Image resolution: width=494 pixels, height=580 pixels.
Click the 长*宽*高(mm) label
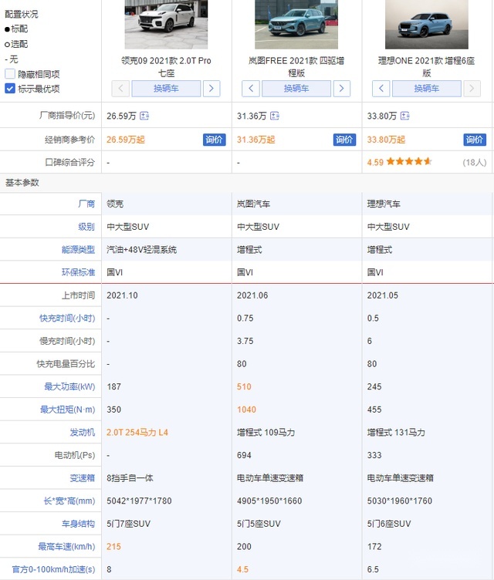click(69, 501)
